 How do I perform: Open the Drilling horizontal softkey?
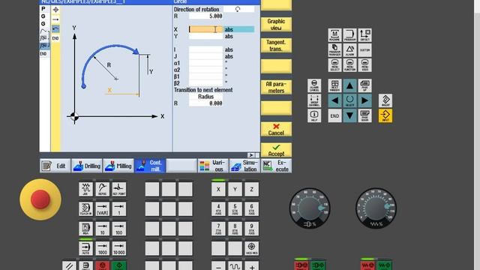(87, 166)
